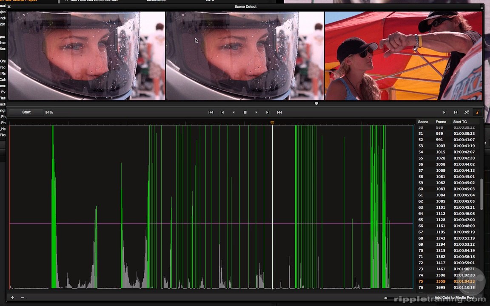490x306 pixels.
Task: Play reverse in Scene Detect
Action: tap(234, 112)
